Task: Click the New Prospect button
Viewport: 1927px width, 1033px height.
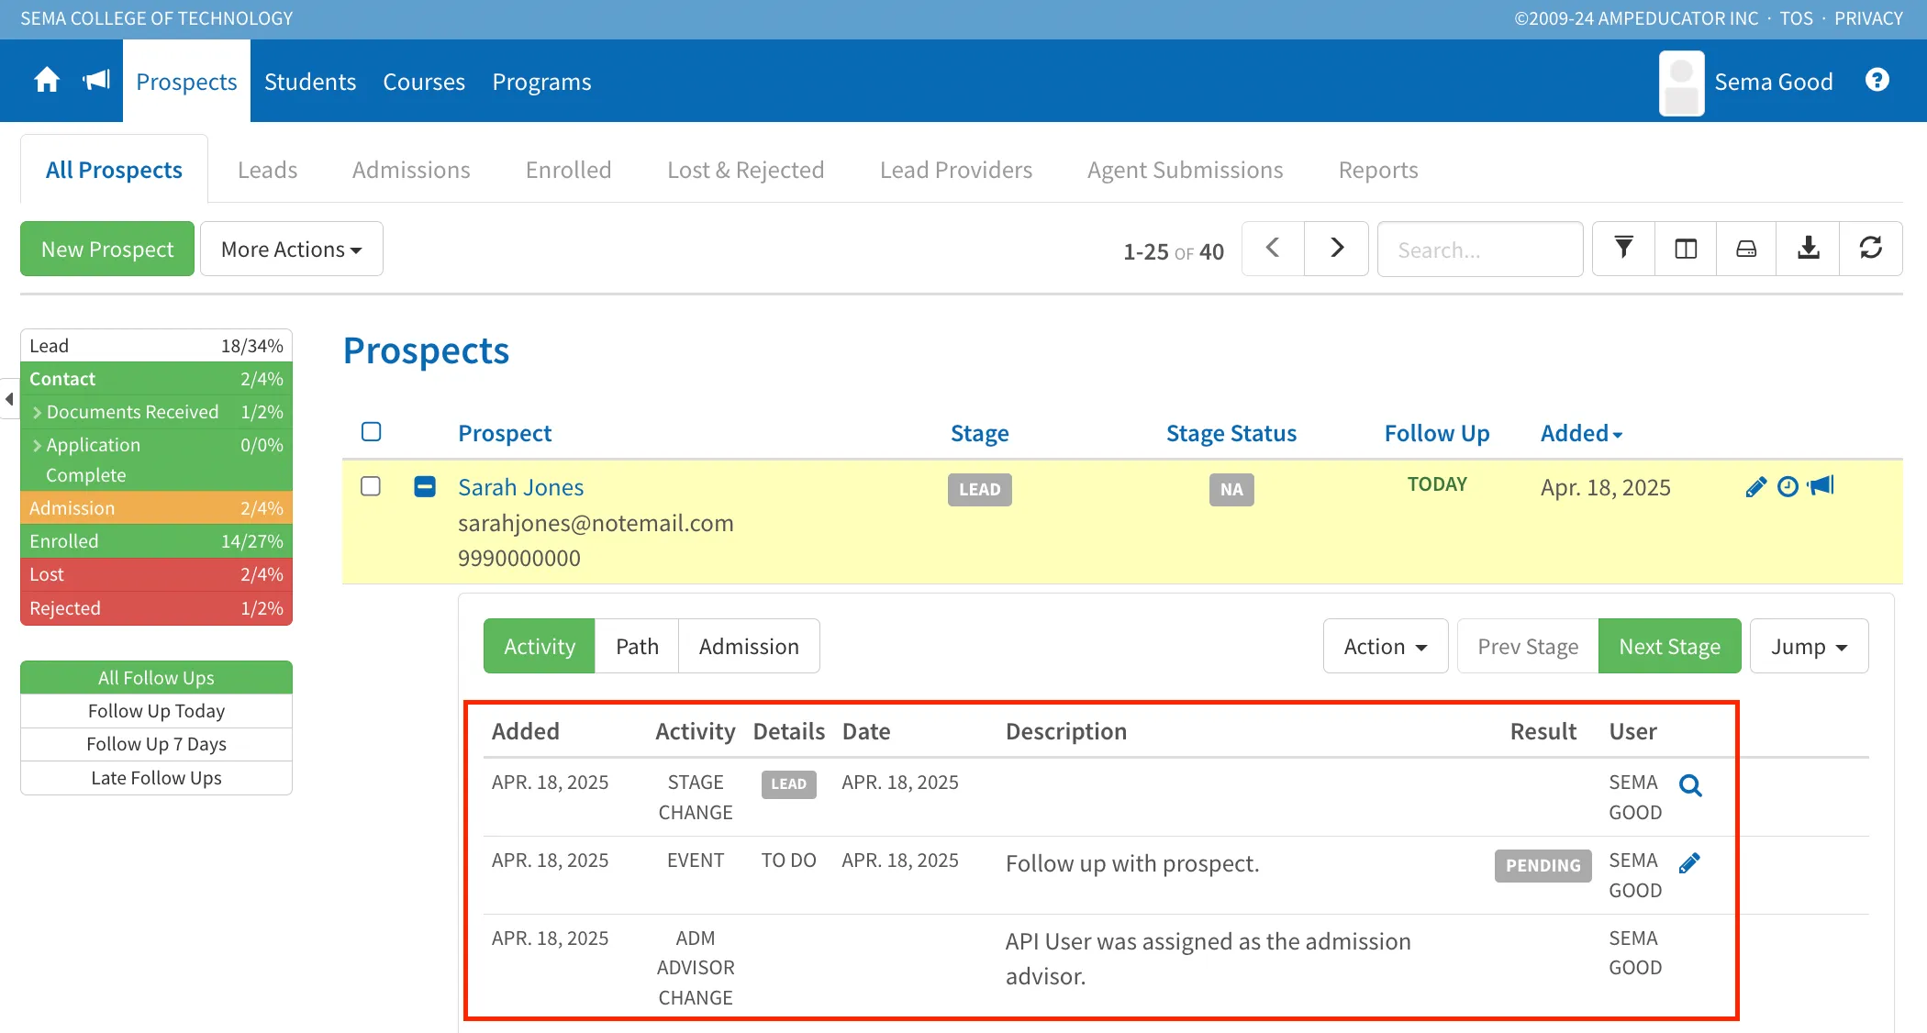Action: click(107, 249)
